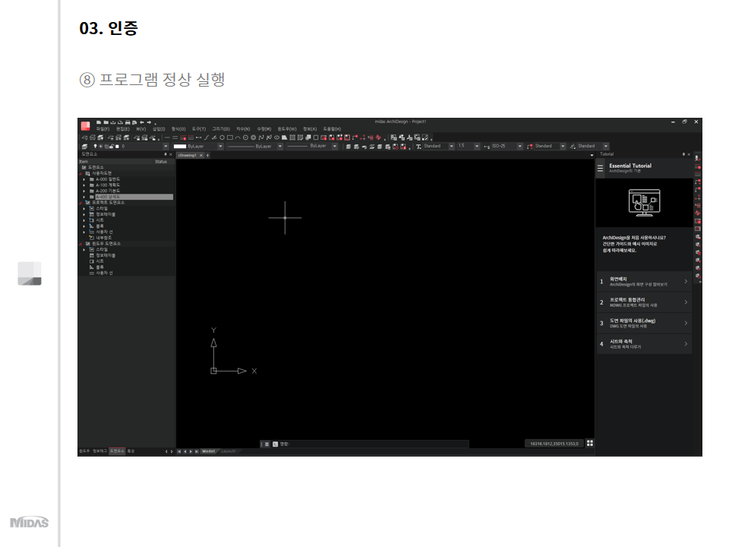
Task: Select the Spline curve tool
Action: (260, 138)
